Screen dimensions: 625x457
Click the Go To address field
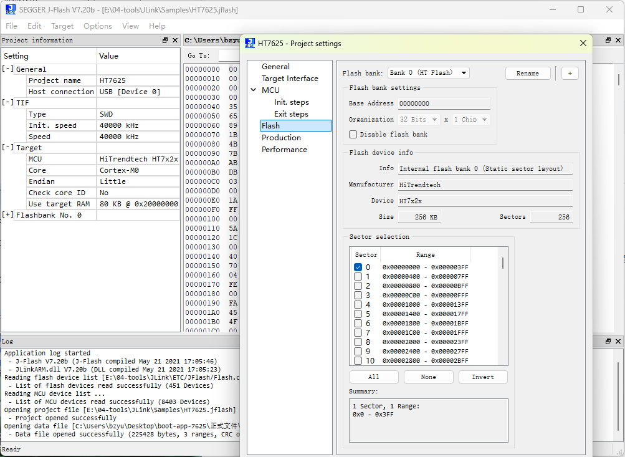coord(229,55)
